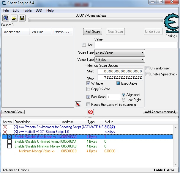Click Address column header in results
Screen dimensions: 180x174
pos(16,32)
